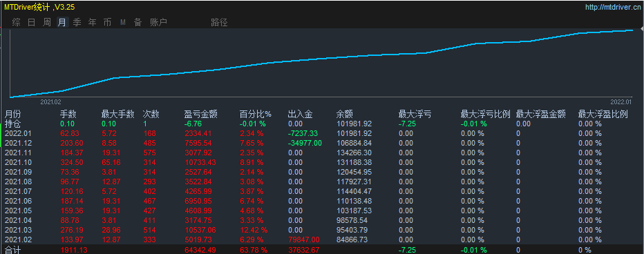Screen dimensions: 644x254
Task: Click the 手数 column header
Action: [x=68, y=115]
